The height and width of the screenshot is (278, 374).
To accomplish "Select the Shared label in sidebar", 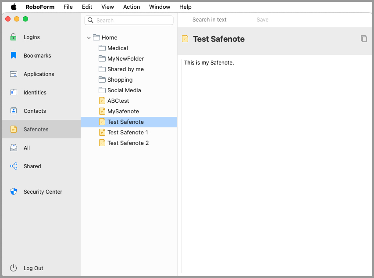I will tap(32, 166).
